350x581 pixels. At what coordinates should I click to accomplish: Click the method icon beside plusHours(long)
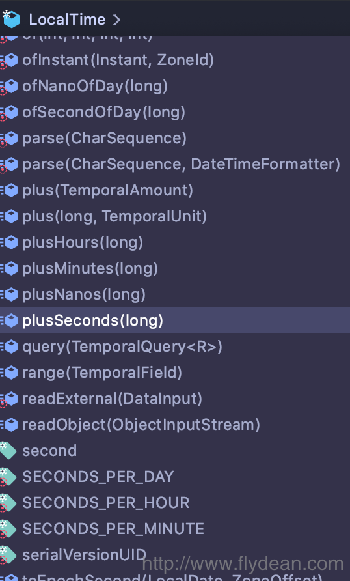[x=9, y=243]
